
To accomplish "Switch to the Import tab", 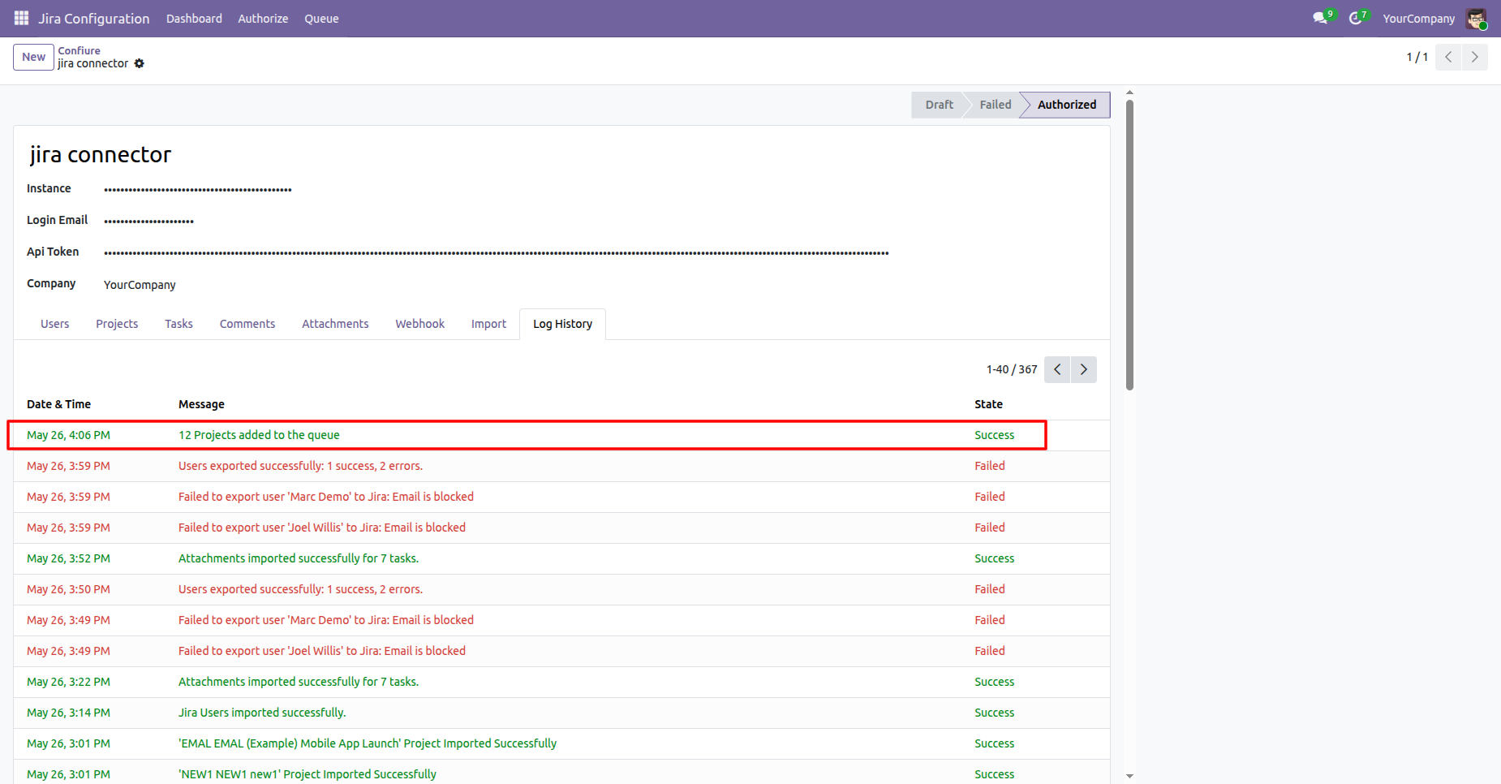I will 488,324.
